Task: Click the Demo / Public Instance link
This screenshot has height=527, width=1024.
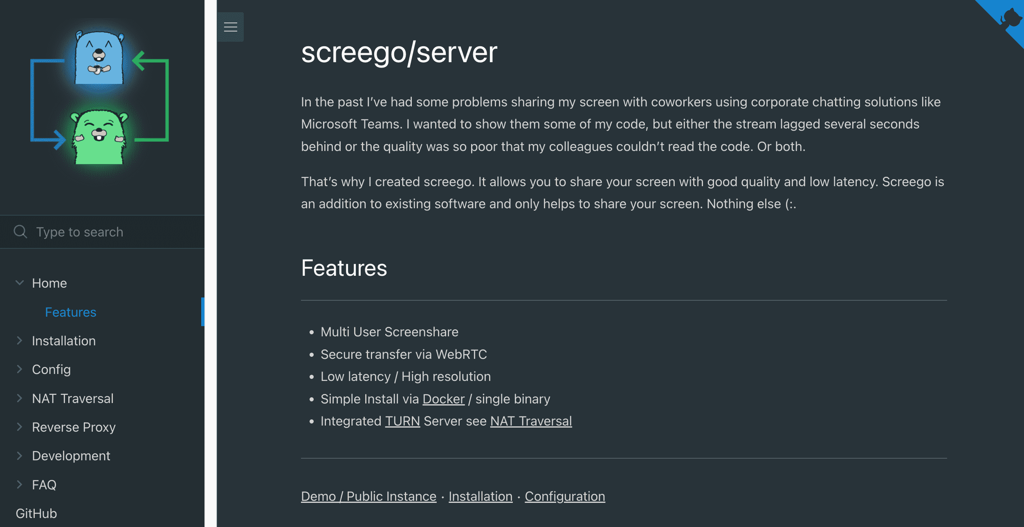Action: pyautogui.click(x=368, y=496)
